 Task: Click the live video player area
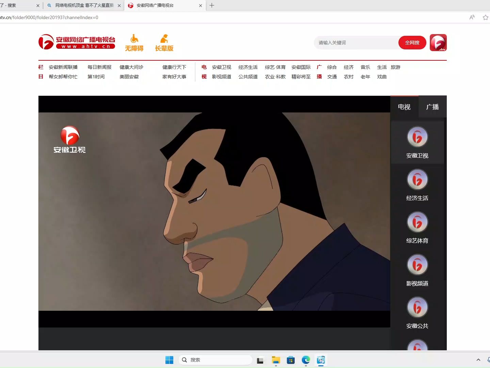click(x=214, y=212)
